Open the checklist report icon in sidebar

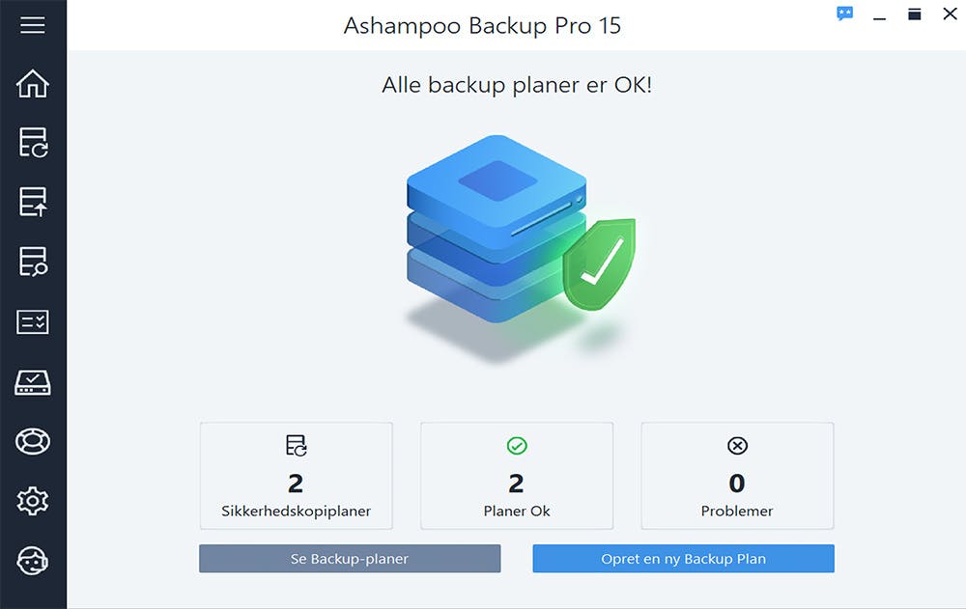[x=33, y=321]
